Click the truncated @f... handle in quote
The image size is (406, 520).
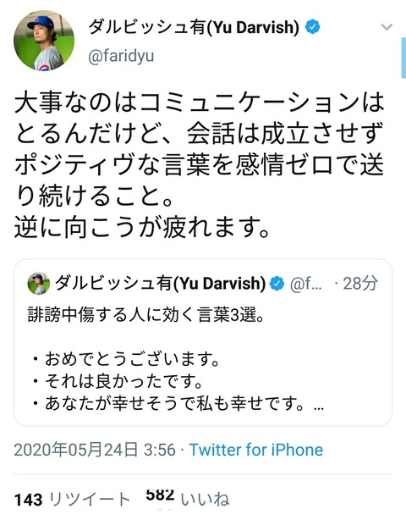pyautogui.click(x=305, y=284)
